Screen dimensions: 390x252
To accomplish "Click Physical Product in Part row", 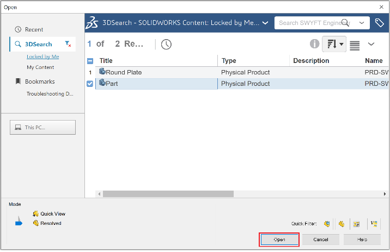I will 245,84.
